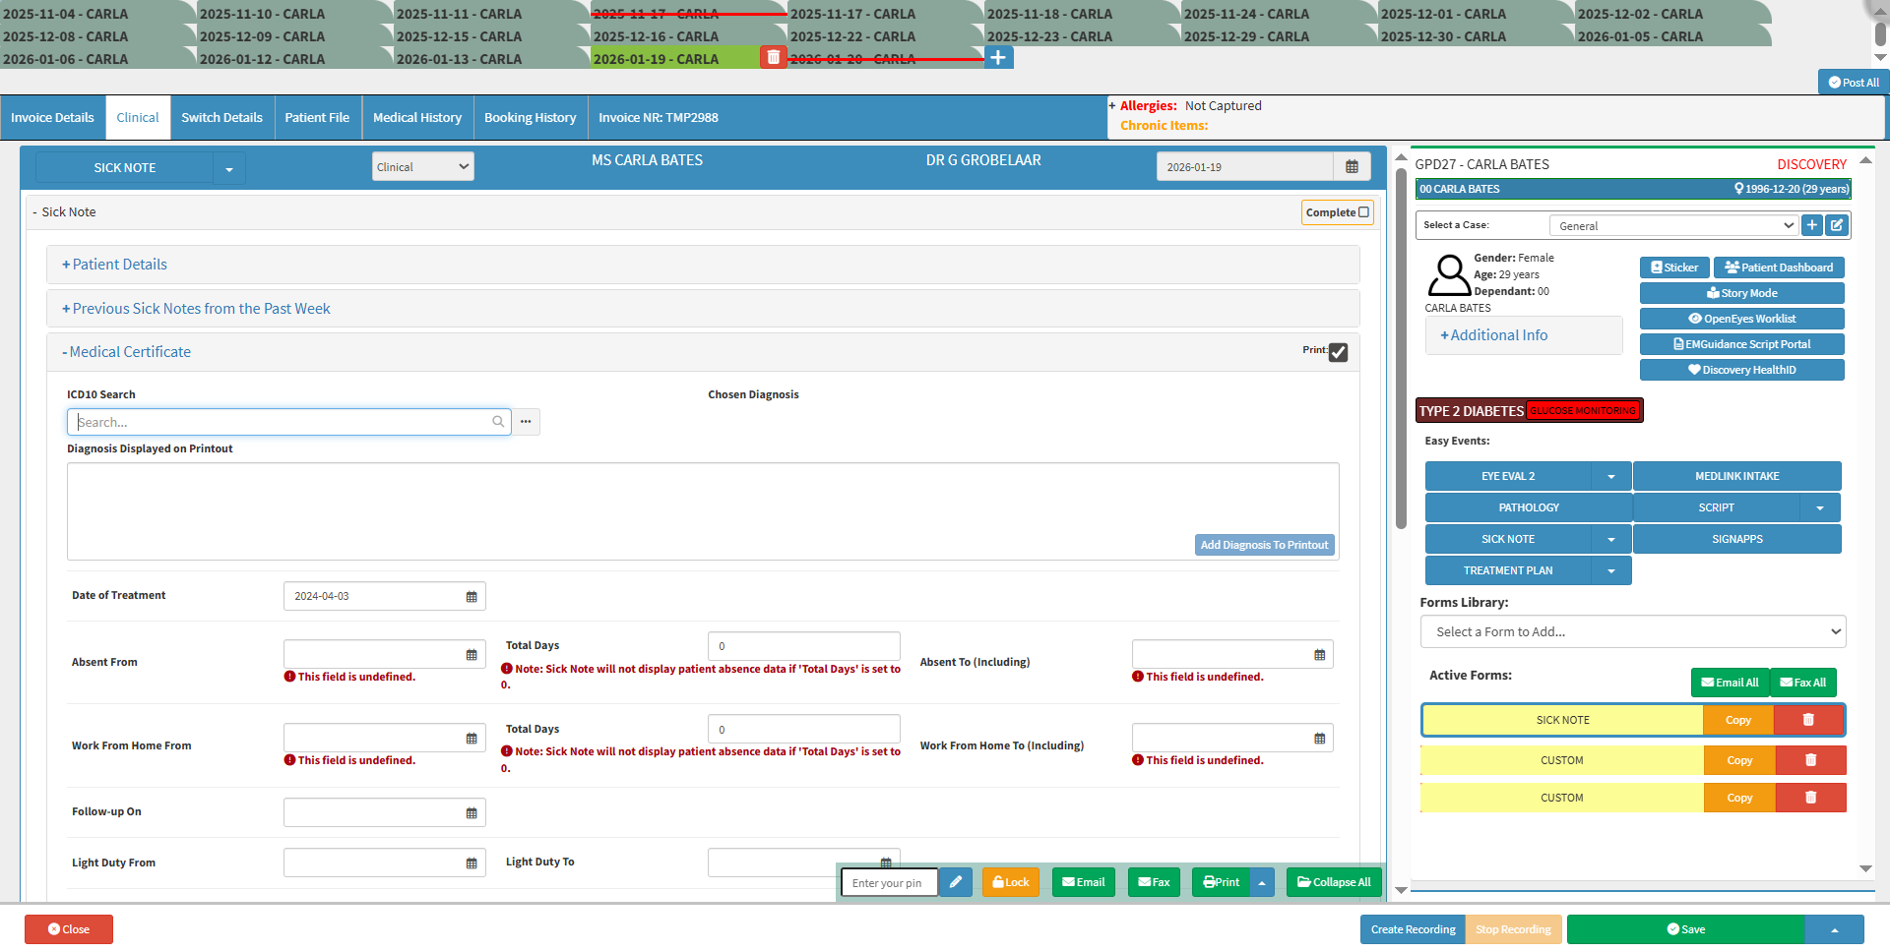The width and height of the screenshot is (1890, 952).
Task: Delete the 2026-01-19 CARLA tab with trash icon
Action: pos(773,58)
